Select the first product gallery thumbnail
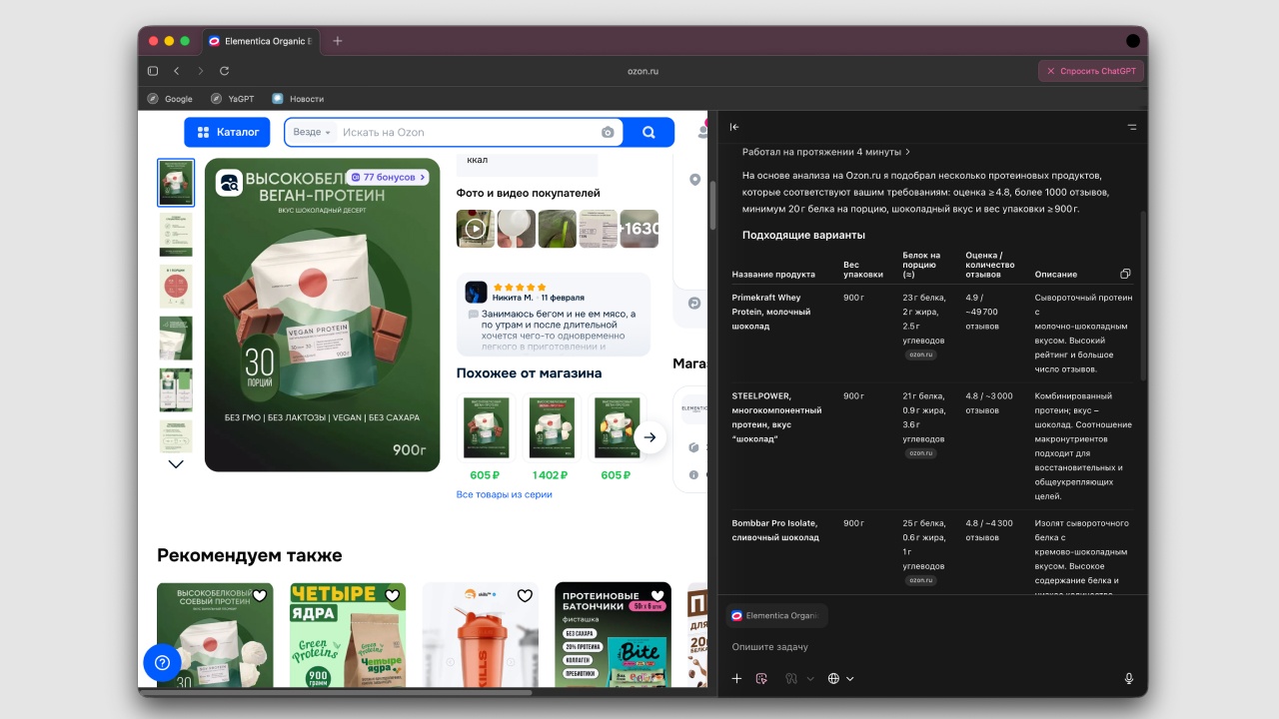 pos(176,183)
